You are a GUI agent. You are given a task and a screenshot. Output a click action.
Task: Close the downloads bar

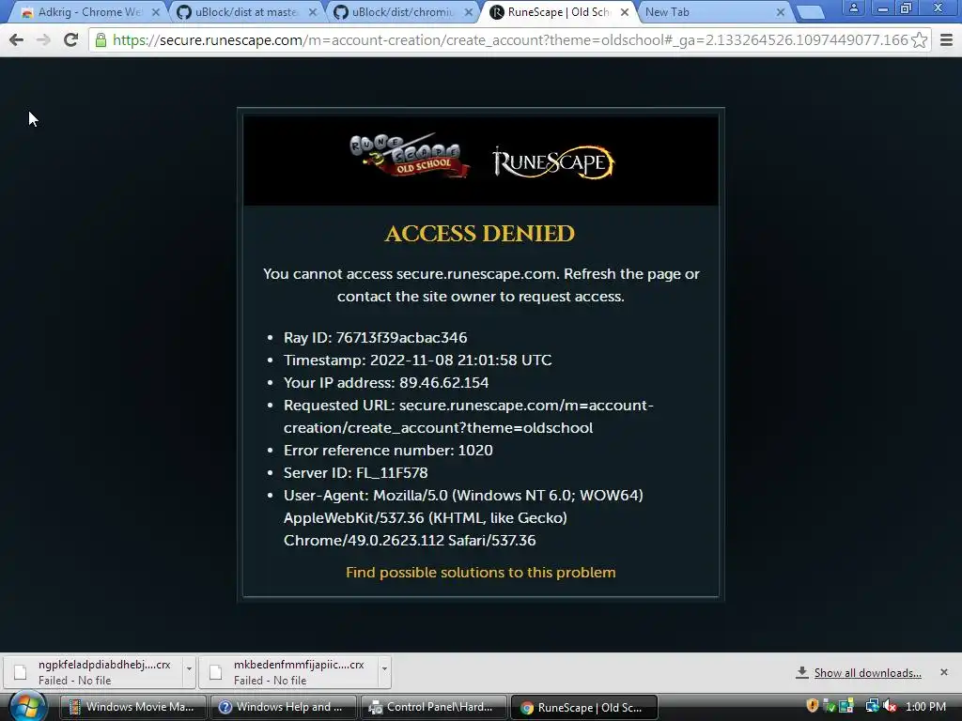[x=943, y=672]
